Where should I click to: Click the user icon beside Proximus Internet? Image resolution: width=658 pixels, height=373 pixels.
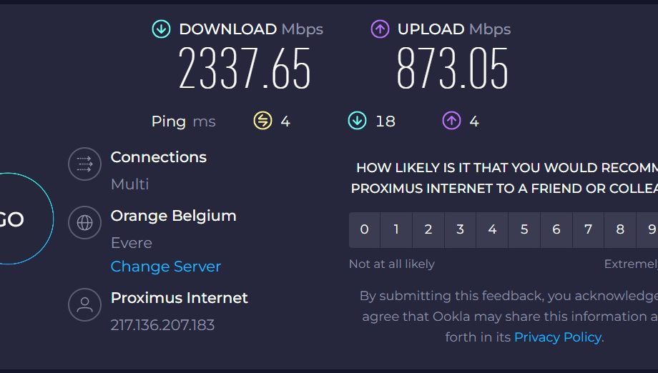(x=85, y=304)
